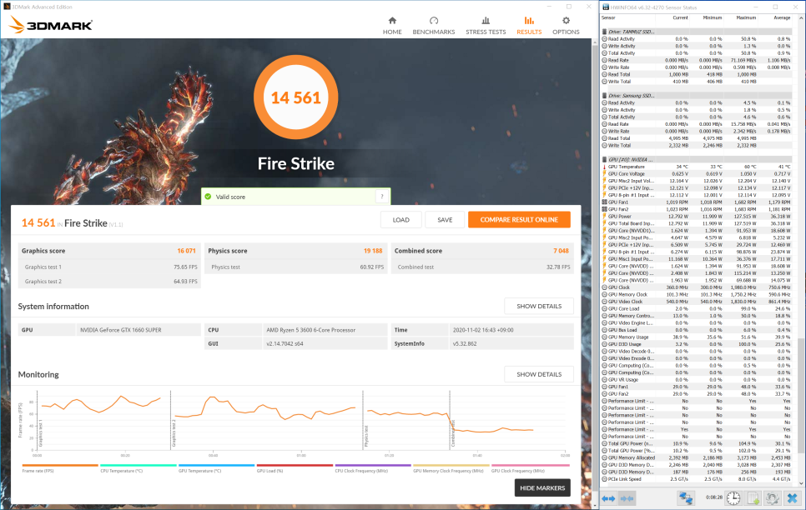Select the Graphics test 2 row
Viewport: 806px width, 510px height.
(x=109, y=282)
